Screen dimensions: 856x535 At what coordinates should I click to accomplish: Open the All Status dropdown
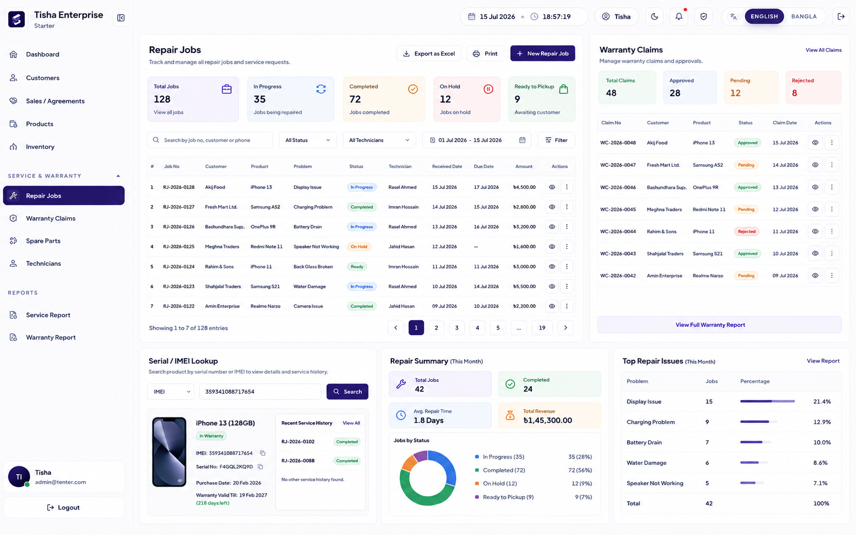click(x=308, y=140)
